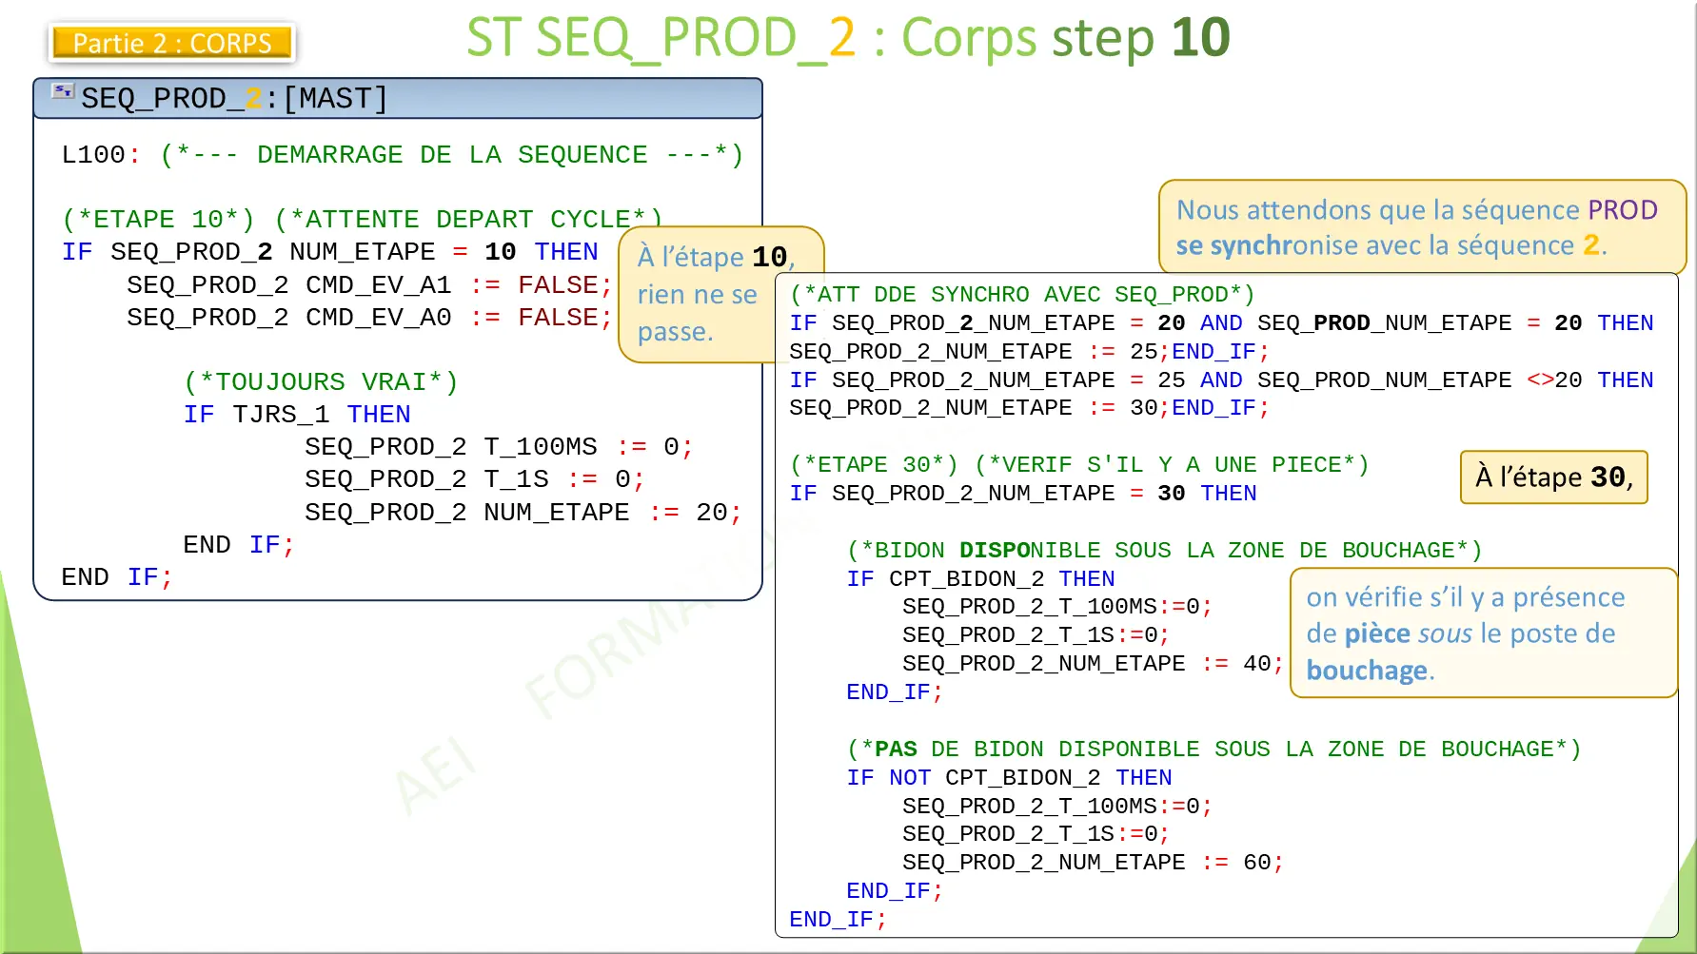Click the synchronisation explanation callout top right
1697x954 pixels.
[x=1423, y=227]
